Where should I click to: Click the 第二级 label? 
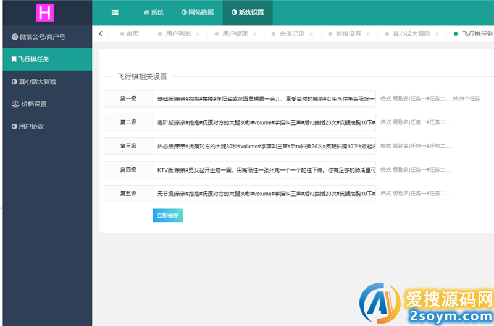pyautogui.click(x=128, y=122)
